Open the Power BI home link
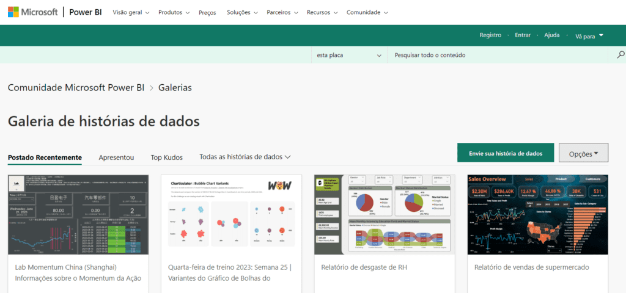This screenshot has height=293, width=626. [86, 12]
